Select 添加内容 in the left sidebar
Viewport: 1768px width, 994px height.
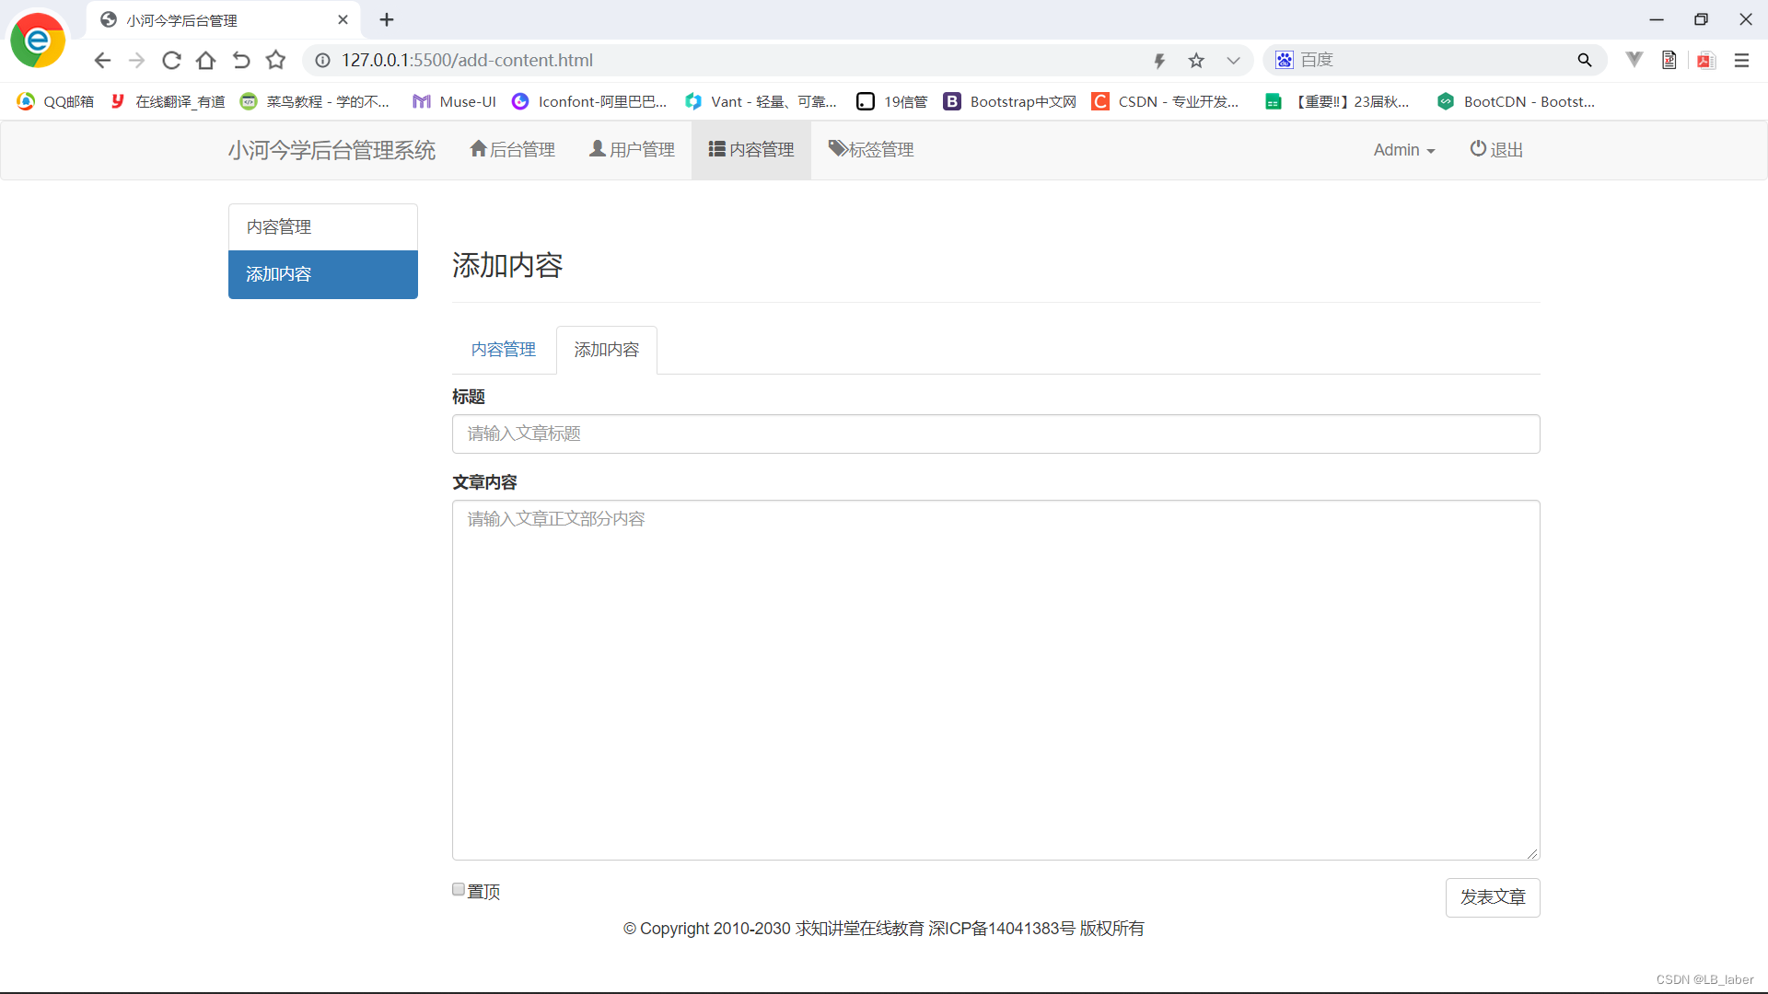[323, 274]
